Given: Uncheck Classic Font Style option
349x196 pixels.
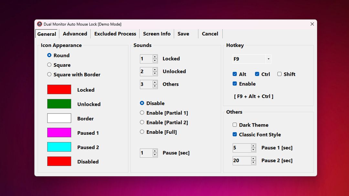Looking at the screenshot, I should tap(235, 134).
